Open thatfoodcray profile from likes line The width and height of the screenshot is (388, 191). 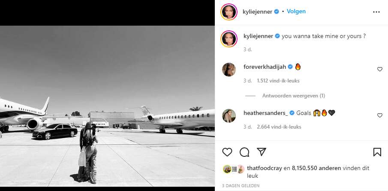tap(264, 168)
